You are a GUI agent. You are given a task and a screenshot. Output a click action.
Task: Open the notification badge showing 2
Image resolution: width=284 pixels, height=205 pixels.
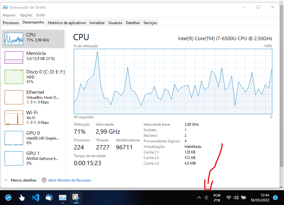(275, 198)
